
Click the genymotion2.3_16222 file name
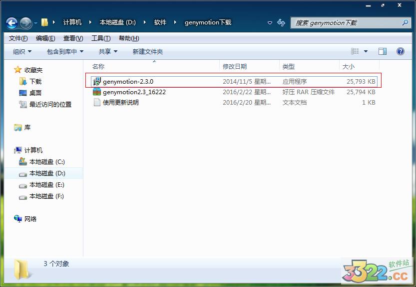tap(134, 92)
